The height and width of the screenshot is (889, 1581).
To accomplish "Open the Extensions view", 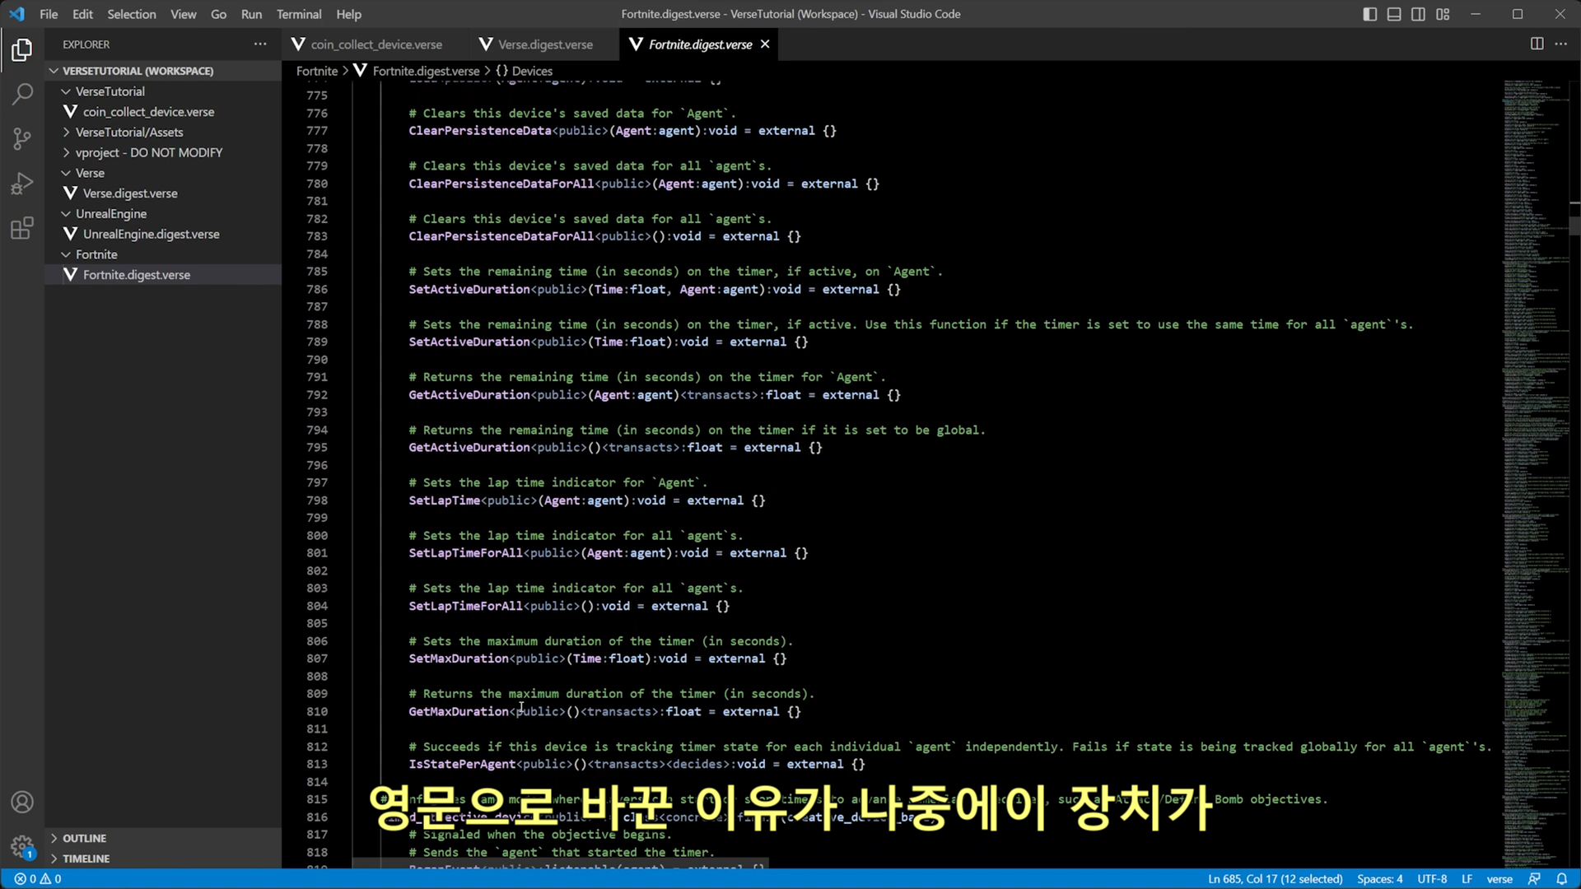I will (22, 228).
